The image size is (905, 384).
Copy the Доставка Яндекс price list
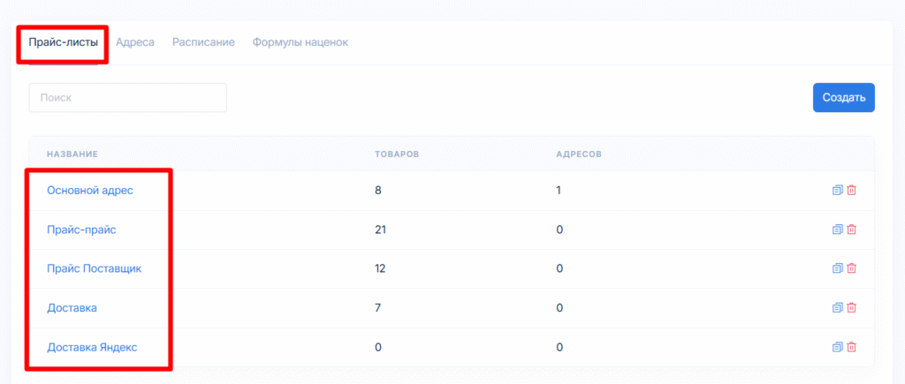pos(837,347)
